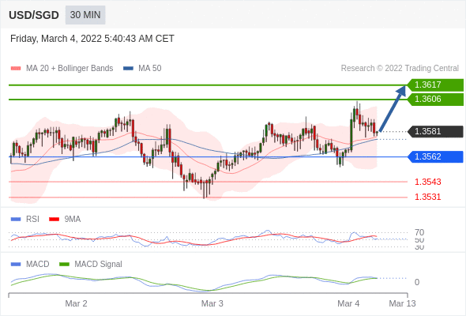Click the RSI legend label

click(x=32, y=220)
